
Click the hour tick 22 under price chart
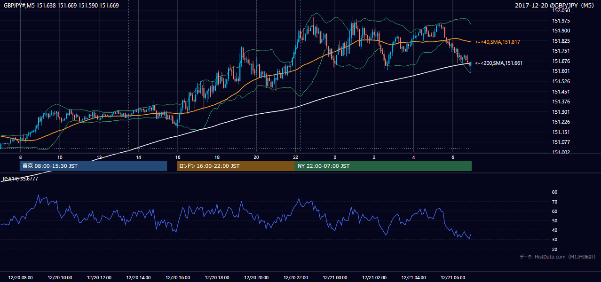click(x=295, y=157)
